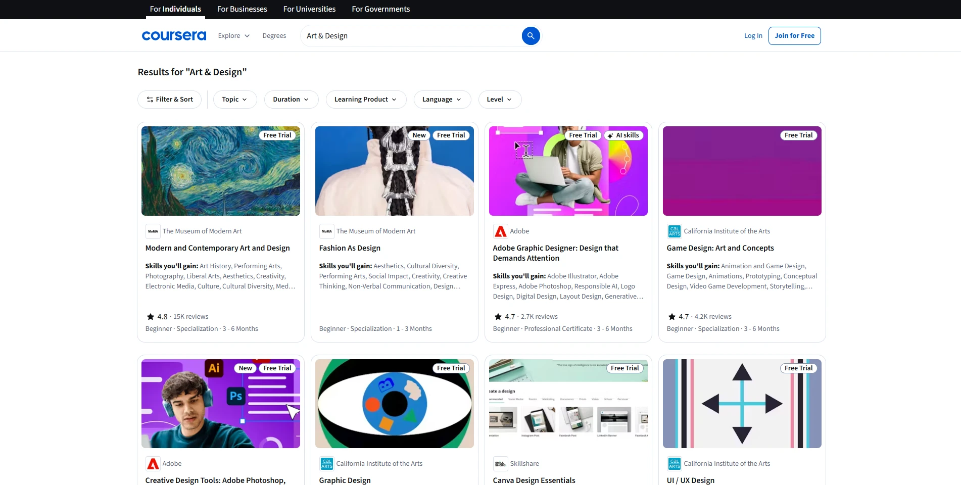Open the Duration filter dropdown
Viewport: 961px width, 485px height.
tap(291, 100)
